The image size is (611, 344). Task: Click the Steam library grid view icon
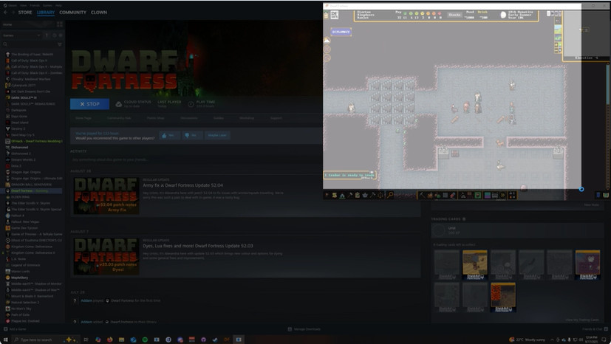point(60,24)
